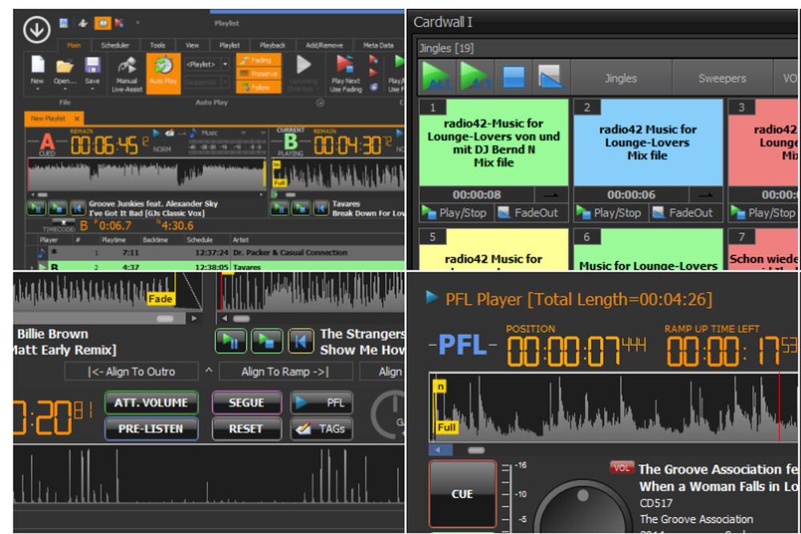The image size is (801, 534).
Task: Click the red play-next icon in quick access bar
Action: pyautogui.click(x=119, y=23)
